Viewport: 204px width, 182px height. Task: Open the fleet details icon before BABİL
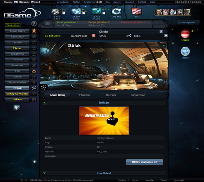tap(130, 35)
